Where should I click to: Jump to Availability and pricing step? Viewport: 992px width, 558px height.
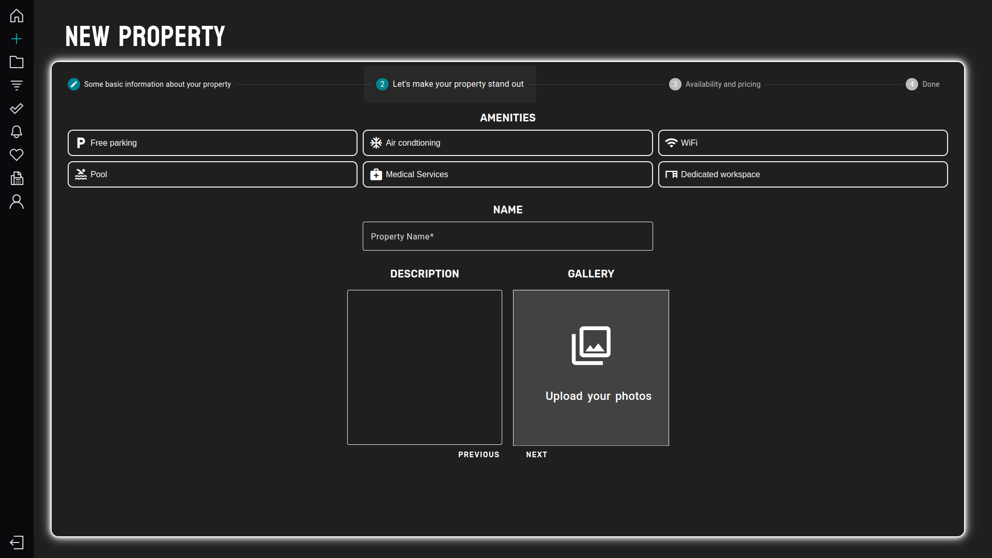pos(715,84)
